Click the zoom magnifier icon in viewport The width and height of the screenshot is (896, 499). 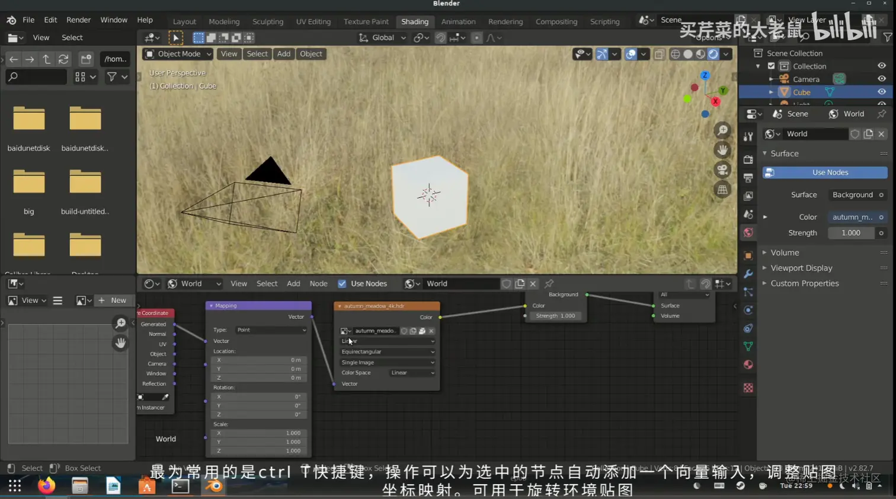(722, 130)
